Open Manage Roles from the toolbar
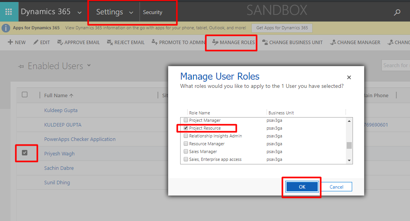The image size is (410, 221). (x=233, y=42)
